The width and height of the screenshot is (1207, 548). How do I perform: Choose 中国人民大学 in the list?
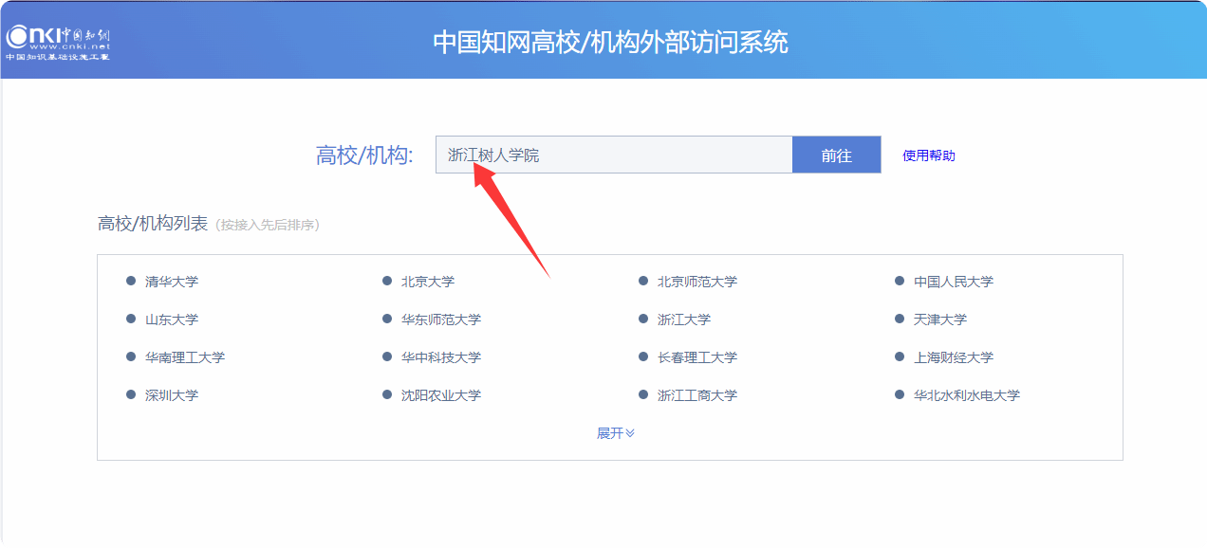tap(953, 282)
